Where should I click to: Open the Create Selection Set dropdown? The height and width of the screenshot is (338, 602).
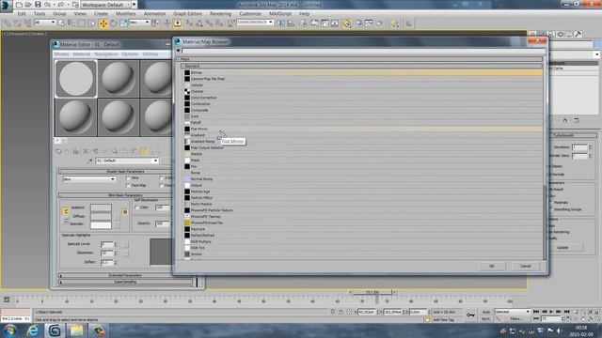click(255, 23)
